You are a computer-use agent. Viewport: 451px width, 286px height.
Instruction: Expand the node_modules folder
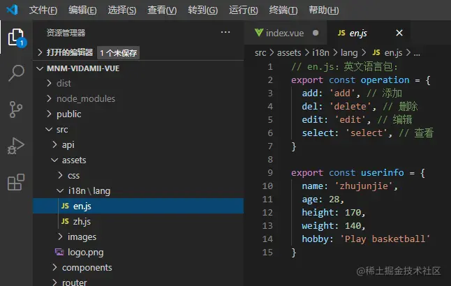point(85,99)
